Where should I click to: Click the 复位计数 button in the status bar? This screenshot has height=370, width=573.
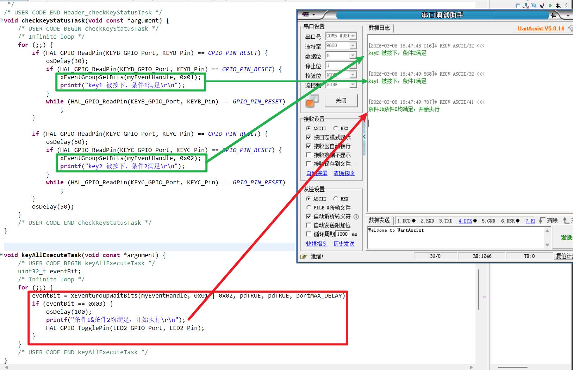564,256
